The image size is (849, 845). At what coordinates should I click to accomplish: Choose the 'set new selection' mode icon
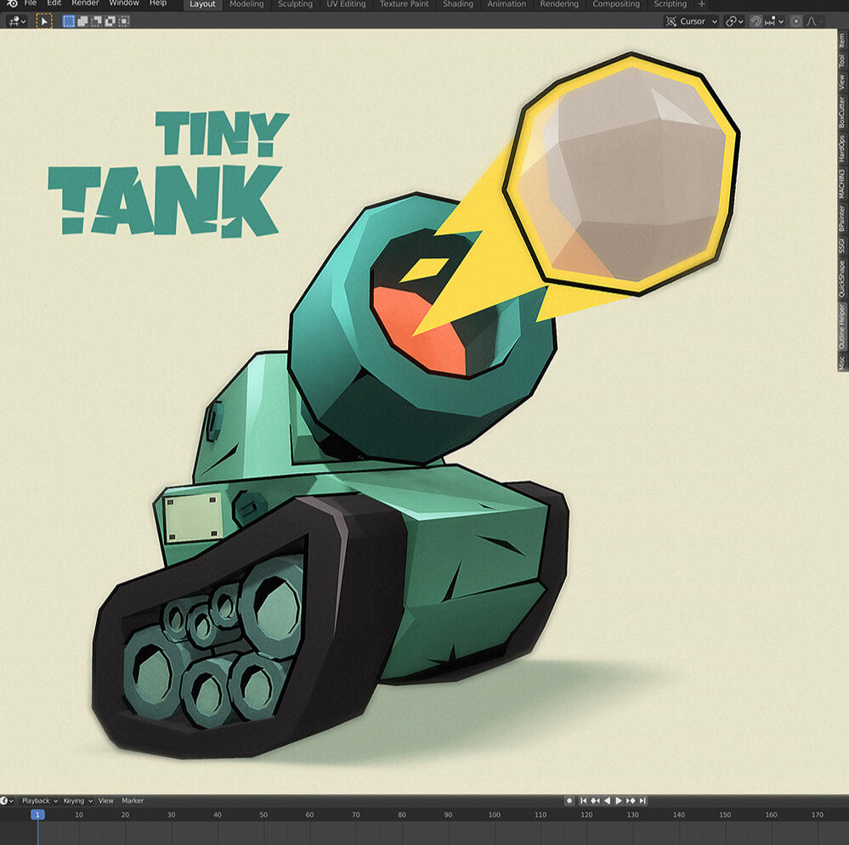click(69, 21)
